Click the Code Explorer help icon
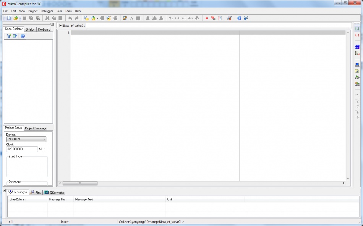Screen dimensions: 363x226 click(x=23, y=36)
